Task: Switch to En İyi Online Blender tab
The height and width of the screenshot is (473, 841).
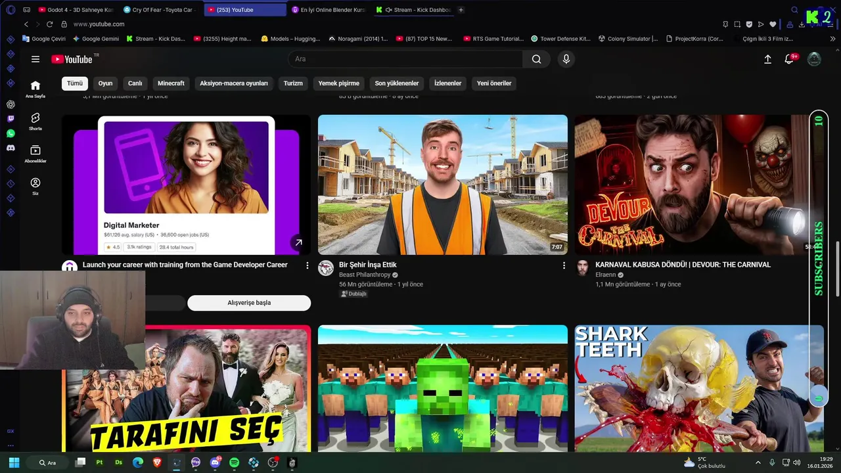Action: pos(329,10)
